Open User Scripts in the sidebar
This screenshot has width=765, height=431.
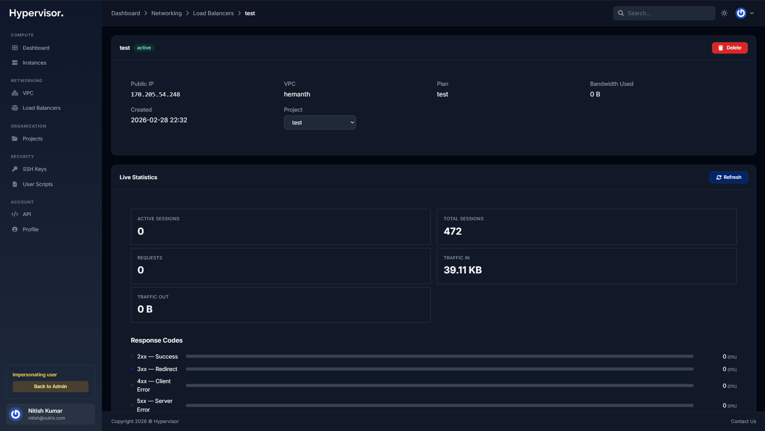[x=14, y=184]
